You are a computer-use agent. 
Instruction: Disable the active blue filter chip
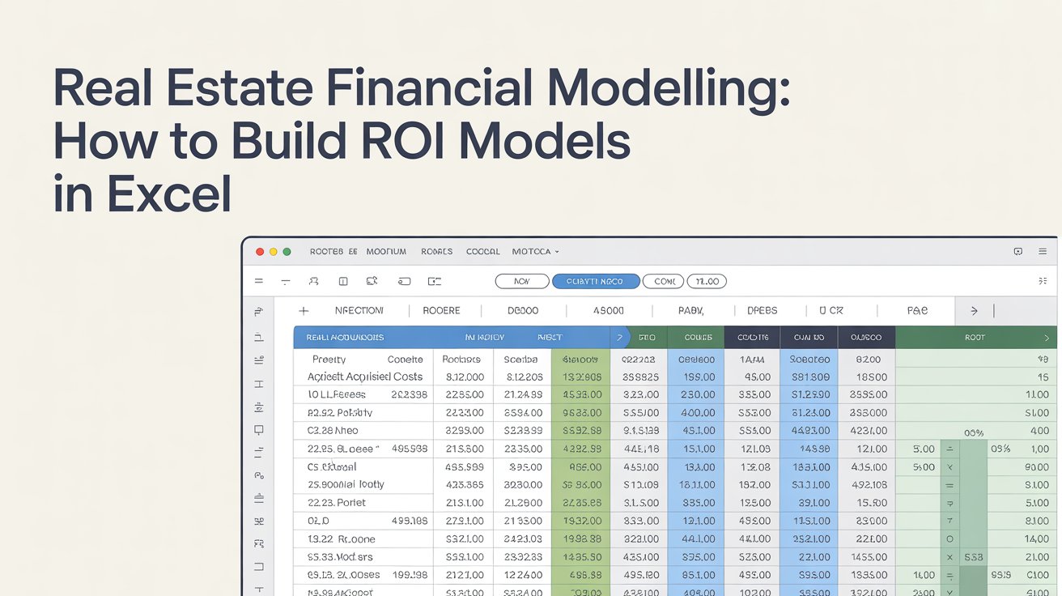(x=596, y=281)
